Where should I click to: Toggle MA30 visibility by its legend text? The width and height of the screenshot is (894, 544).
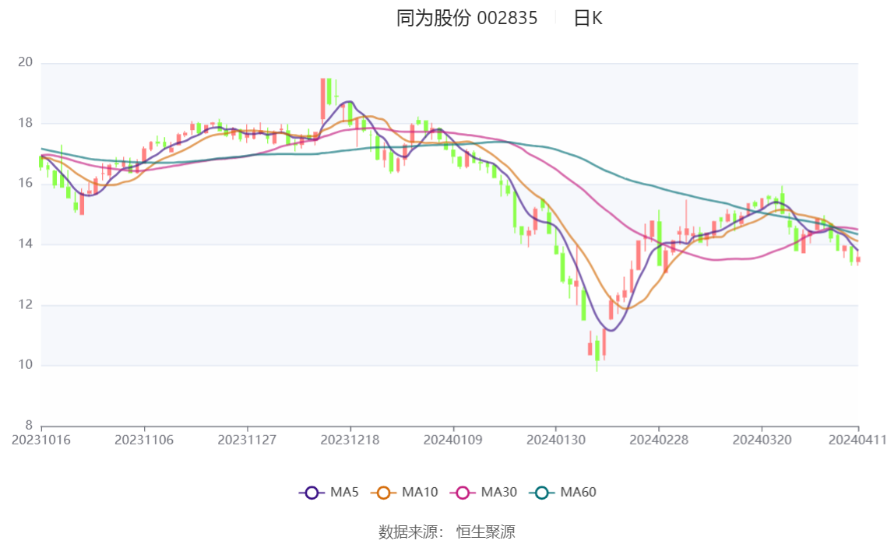point(498,493)
